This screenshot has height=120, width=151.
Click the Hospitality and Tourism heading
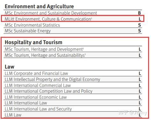click(33, 42)
